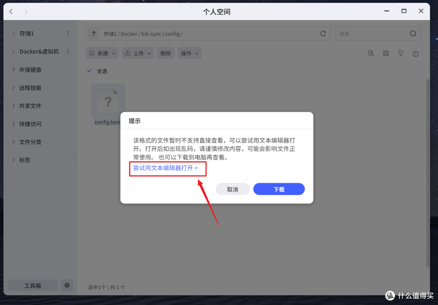Maximize the 个人空间 window

click(404, 11)
